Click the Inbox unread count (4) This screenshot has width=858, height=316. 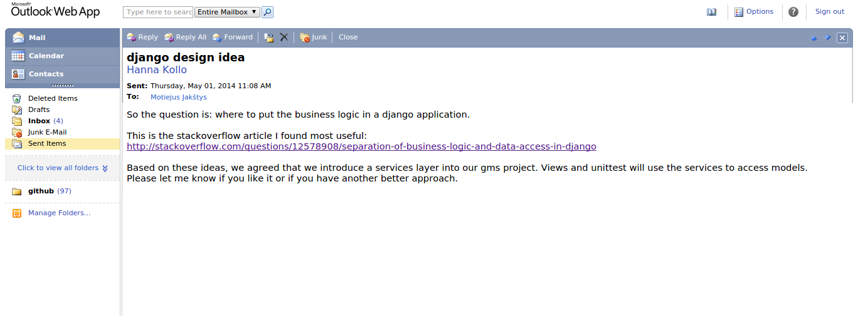58,121
